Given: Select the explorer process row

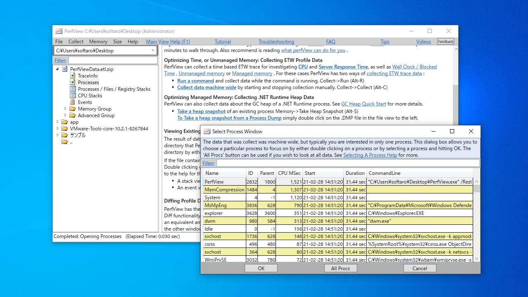Looking at the screenshot, I should point(338,213).
